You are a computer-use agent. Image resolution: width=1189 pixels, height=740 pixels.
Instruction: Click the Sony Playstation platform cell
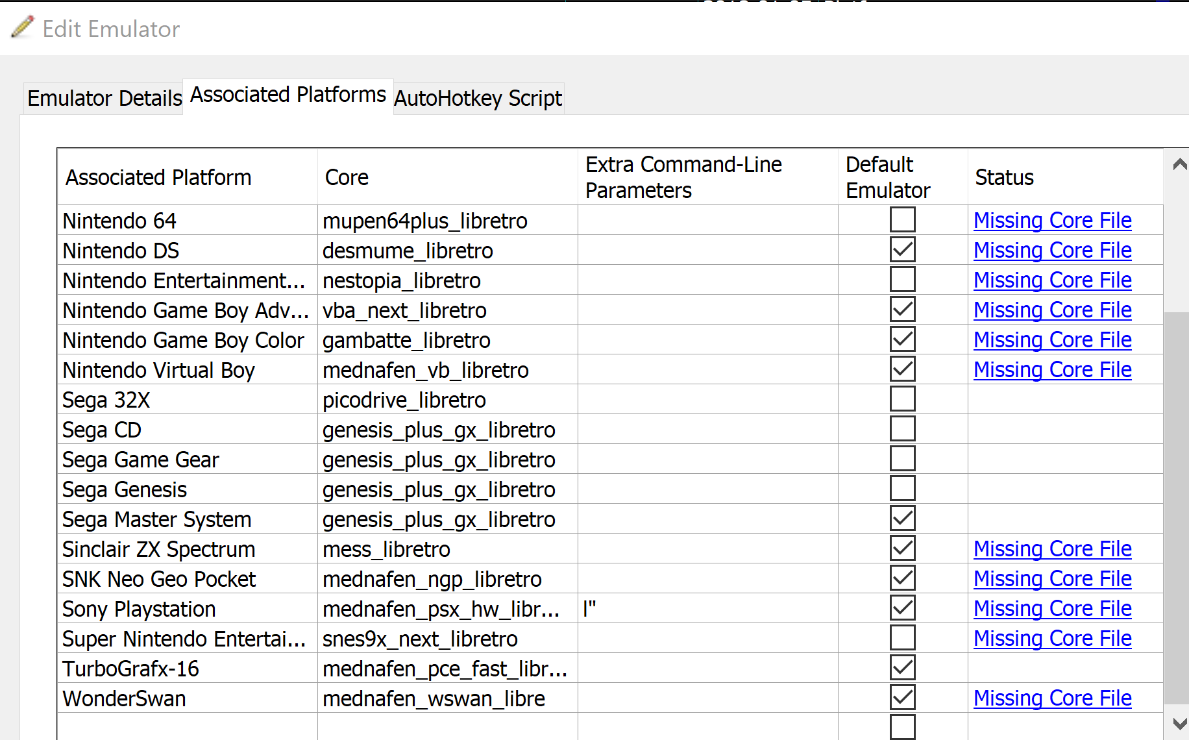(188, 608)
